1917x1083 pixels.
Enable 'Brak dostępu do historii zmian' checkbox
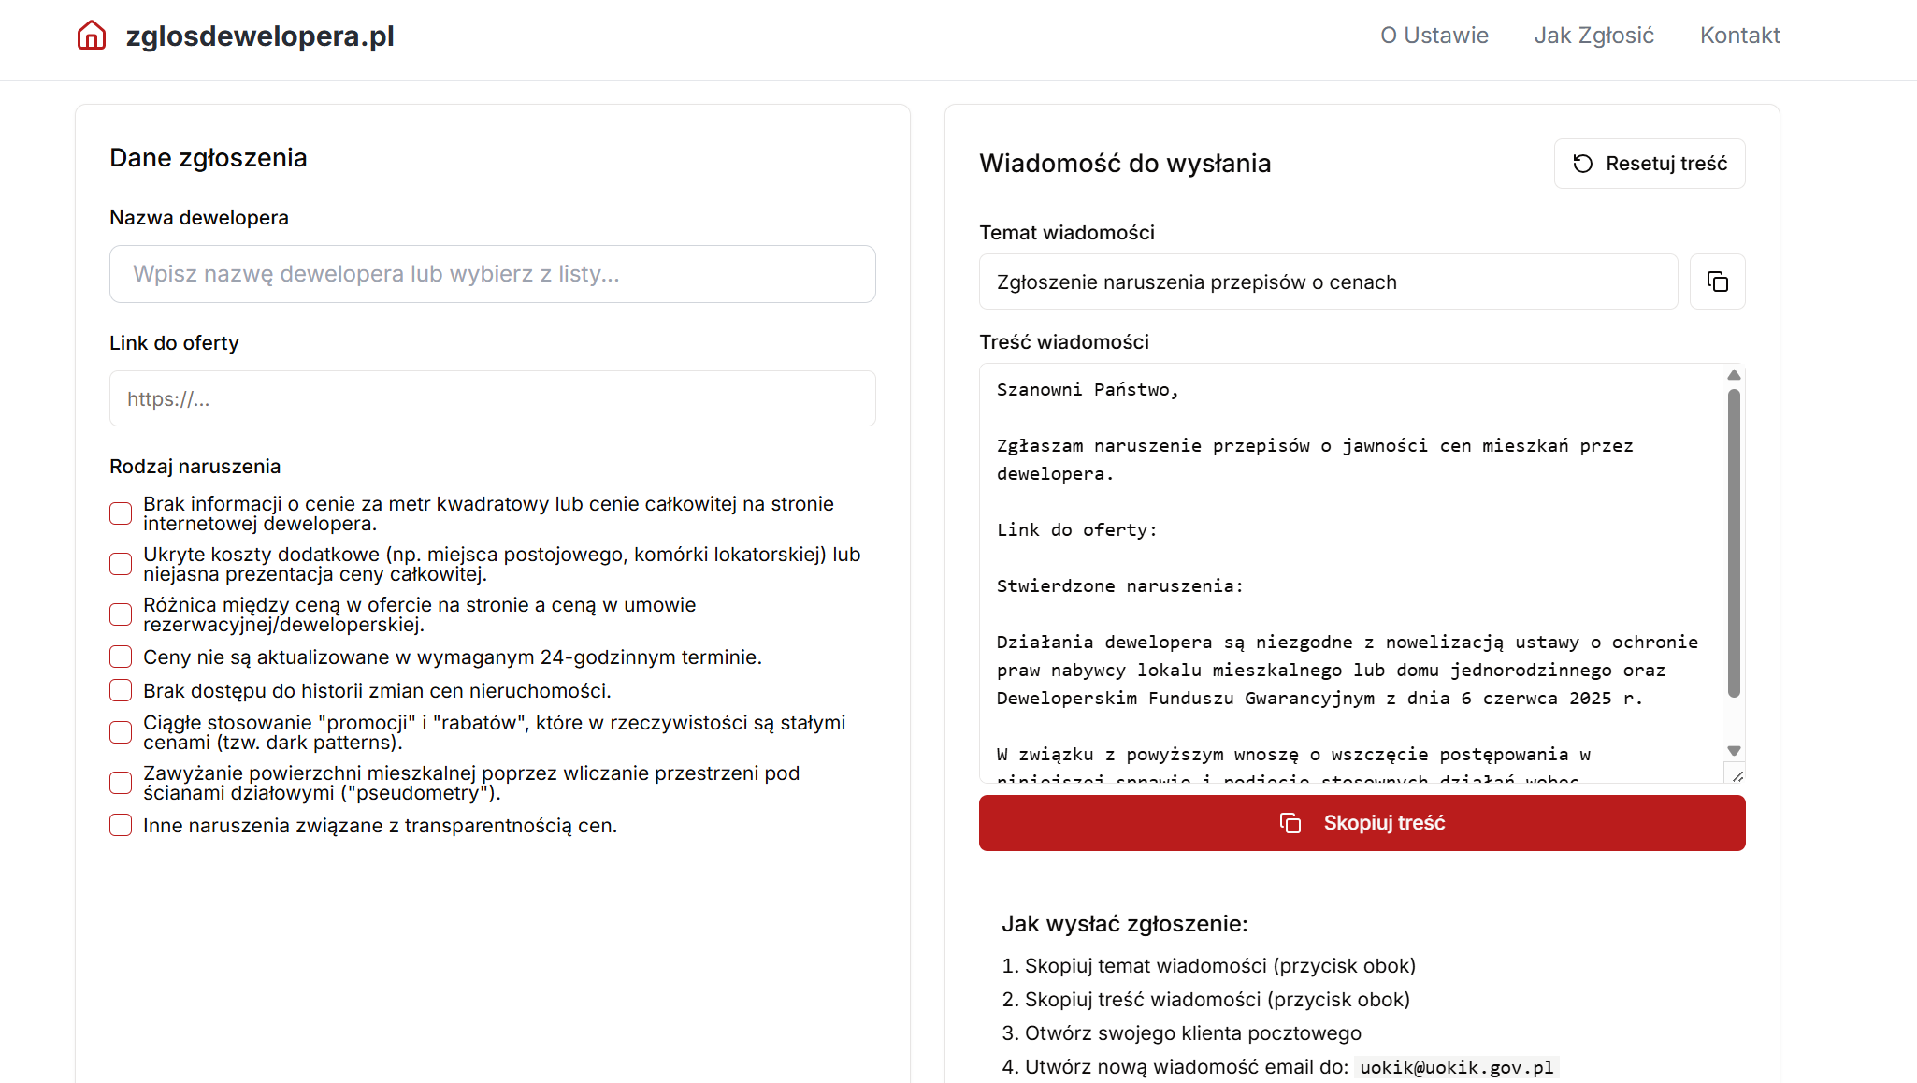[x=121, y=690]
